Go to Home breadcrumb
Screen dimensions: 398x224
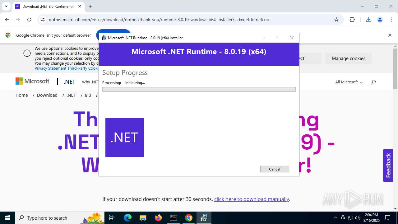[22, 95]
